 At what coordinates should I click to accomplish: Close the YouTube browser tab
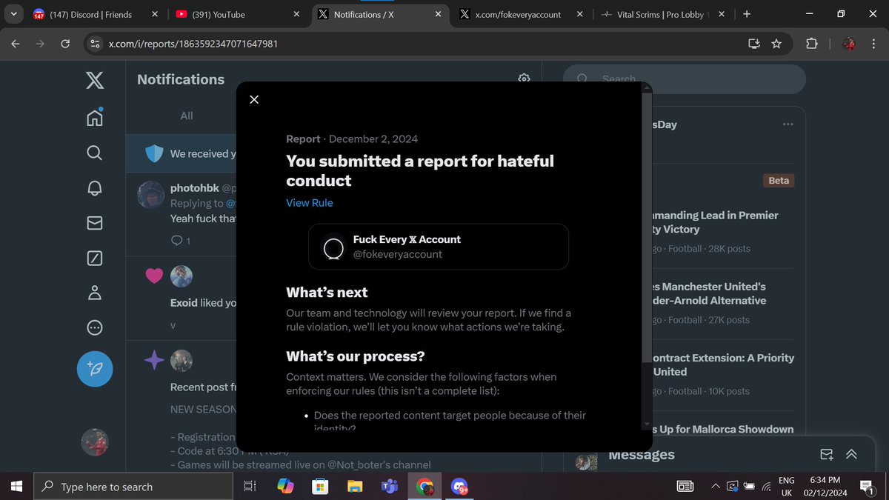click(x=296, y=14)
